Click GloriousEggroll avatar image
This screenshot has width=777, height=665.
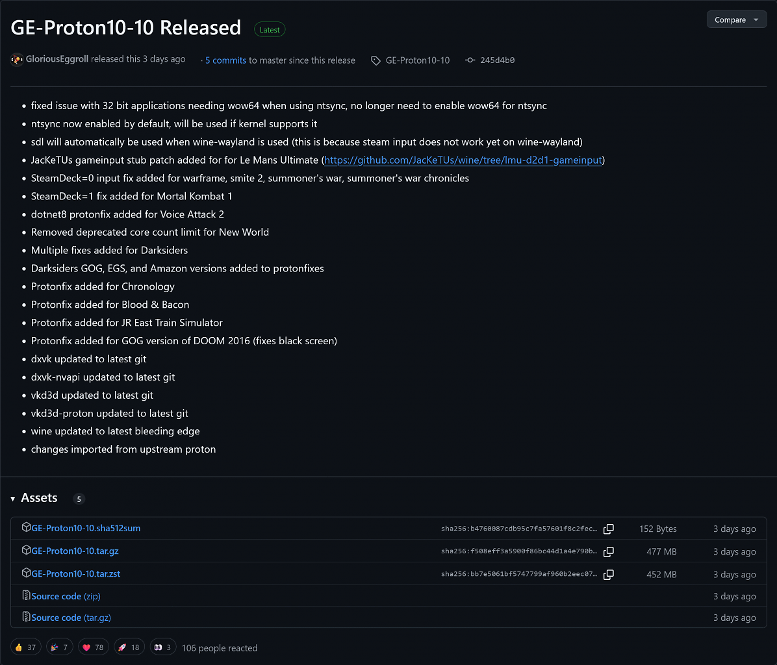coord(17,59)
